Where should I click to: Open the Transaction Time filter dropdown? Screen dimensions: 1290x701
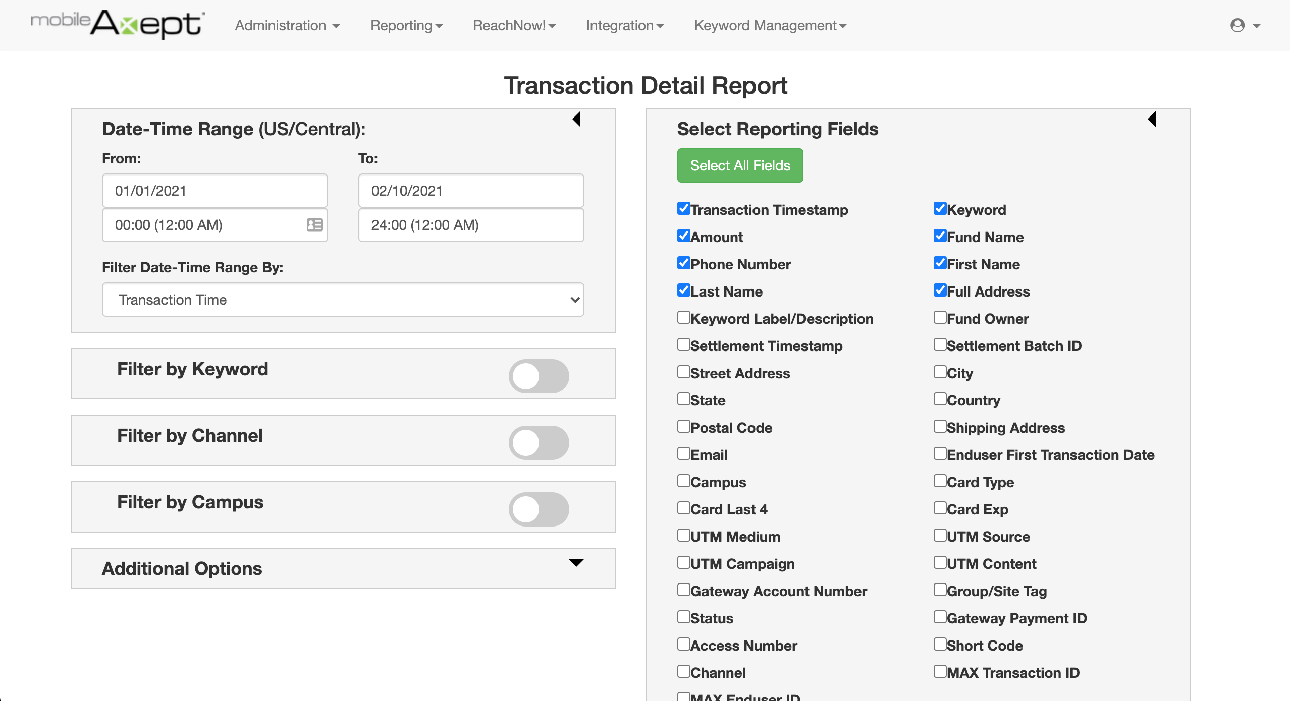click(343, 300)
